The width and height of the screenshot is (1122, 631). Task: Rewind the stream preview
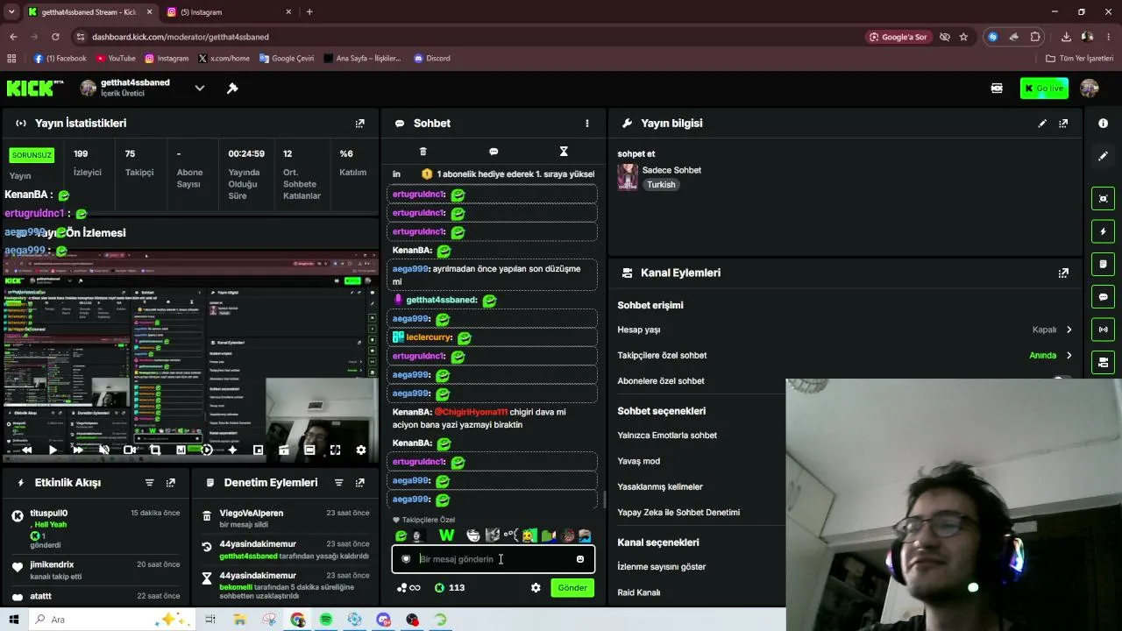click(x=27, y=450)
